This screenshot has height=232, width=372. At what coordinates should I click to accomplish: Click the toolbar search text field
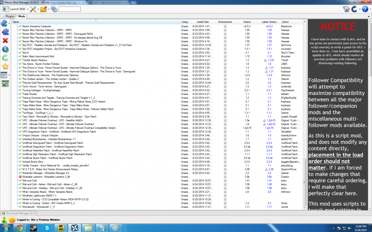coord(69,9)
